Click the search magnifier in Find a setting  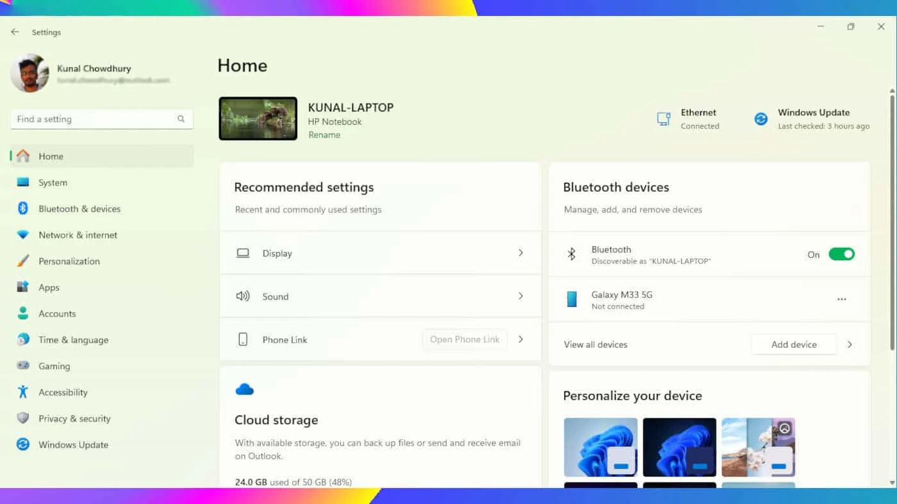[x=181, y=119]
